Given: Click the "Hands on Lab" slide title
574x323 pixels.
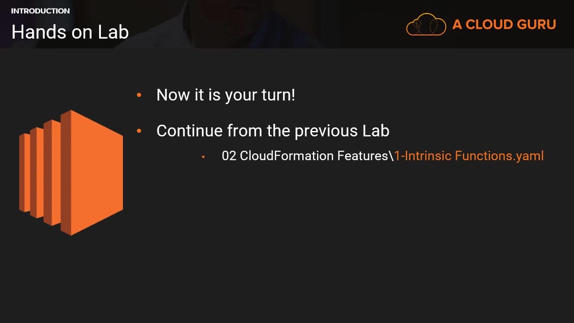Looking at the screenshot, I should pyautogui.click(x=70, y=32).
